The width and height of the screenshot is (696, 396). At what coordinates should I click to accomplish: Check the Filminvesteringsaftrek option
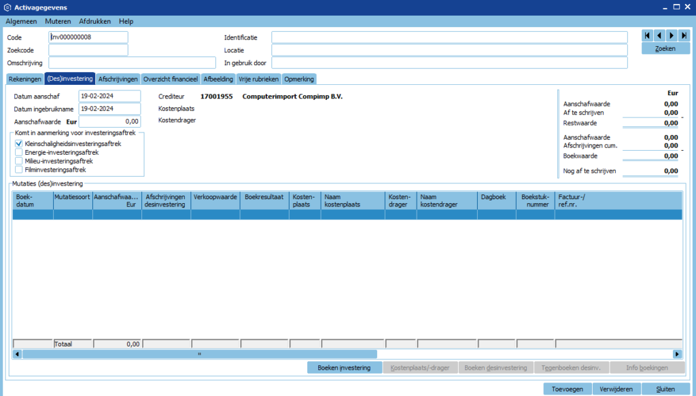(x=19, y=170)
